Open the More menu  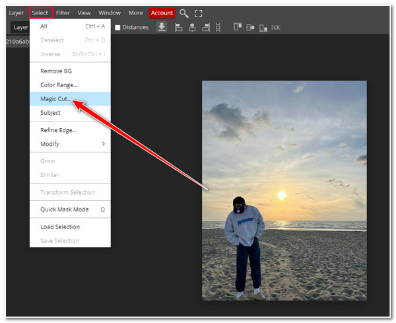135,13
